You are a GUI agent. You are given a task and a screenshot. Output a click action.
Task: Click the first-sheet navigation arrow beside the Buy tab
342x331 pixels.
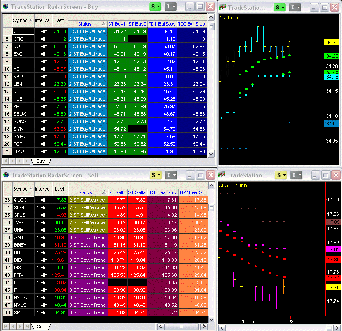pos(5,161)
